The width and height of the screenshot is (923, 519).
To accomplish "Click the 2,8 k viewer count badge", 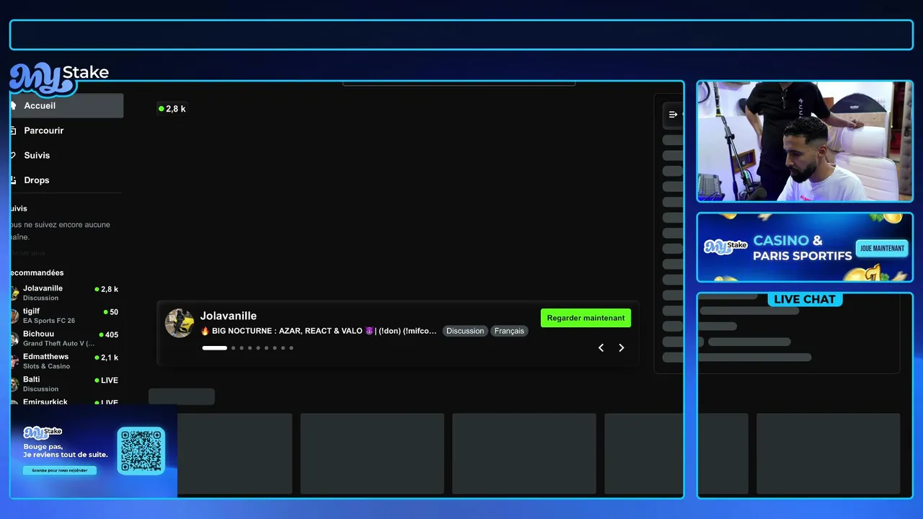I will click(x=172, y=109).
